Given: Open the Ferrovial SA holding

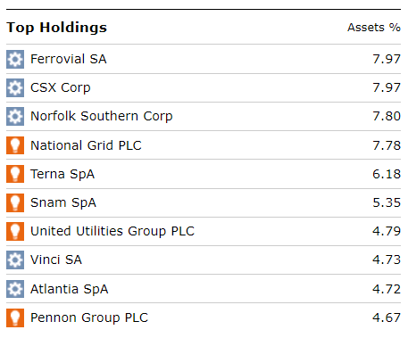Looking at the screenshot, I should [x=69, y=59].
